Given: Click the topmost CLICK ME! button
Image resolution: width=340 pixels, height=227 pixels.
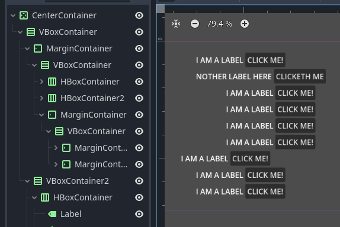Looking at the screenshot, I should (265, 60).
